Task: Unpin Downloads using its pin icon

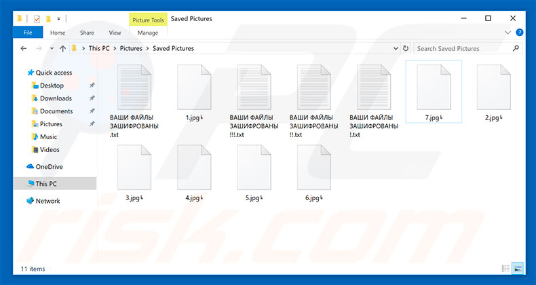Action: click(92, 98)
